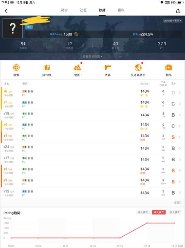Open the 2018 season dropdown
The image size is (185, 248).
tap(172, 21)
